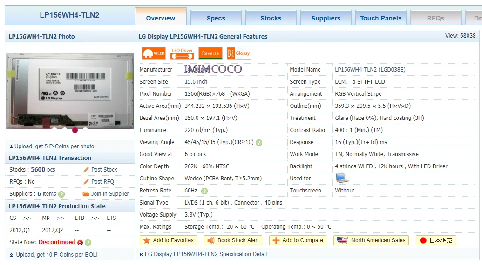Click the star icon on Add to Favorites

point(147,240)
